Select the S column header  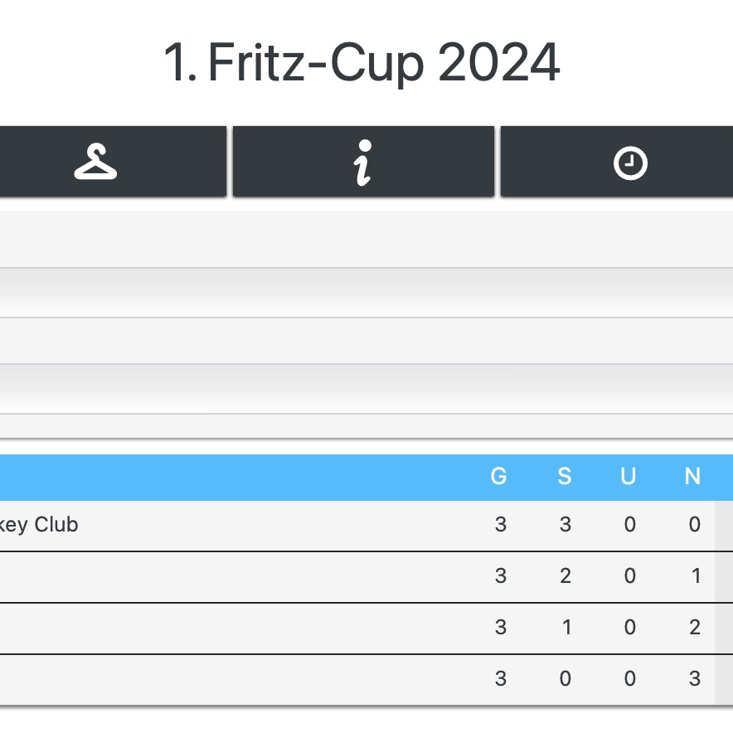coord(565,477)
